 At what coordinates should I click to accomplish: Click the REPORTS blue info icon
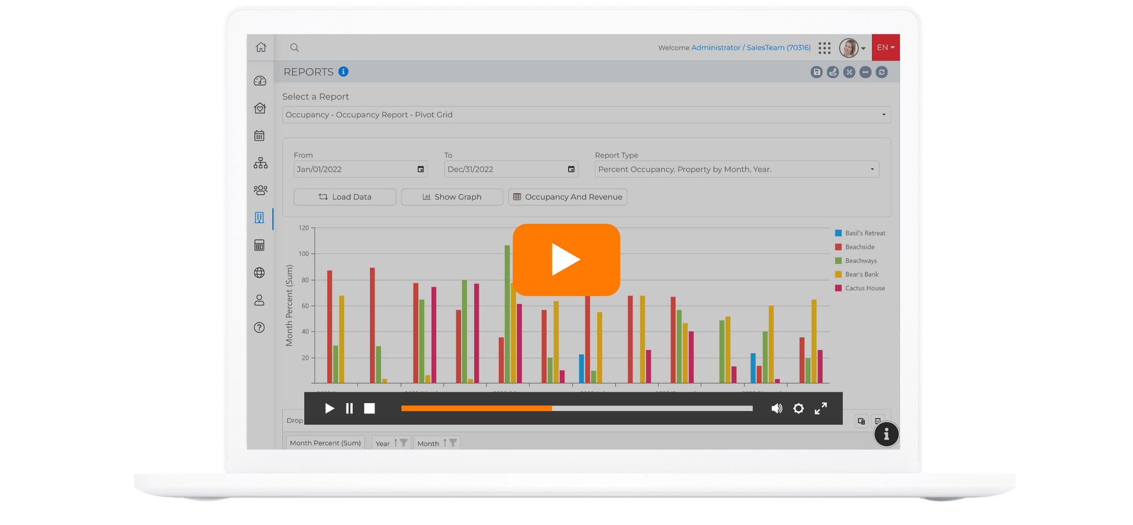343,71
